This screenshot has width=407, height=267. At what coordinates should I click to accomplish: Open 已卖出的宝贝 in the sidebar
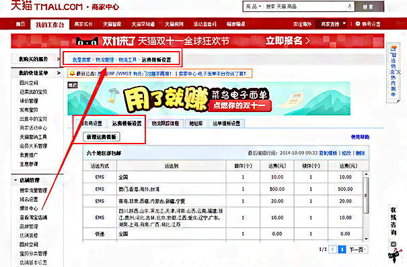click(x=33, y=92)
